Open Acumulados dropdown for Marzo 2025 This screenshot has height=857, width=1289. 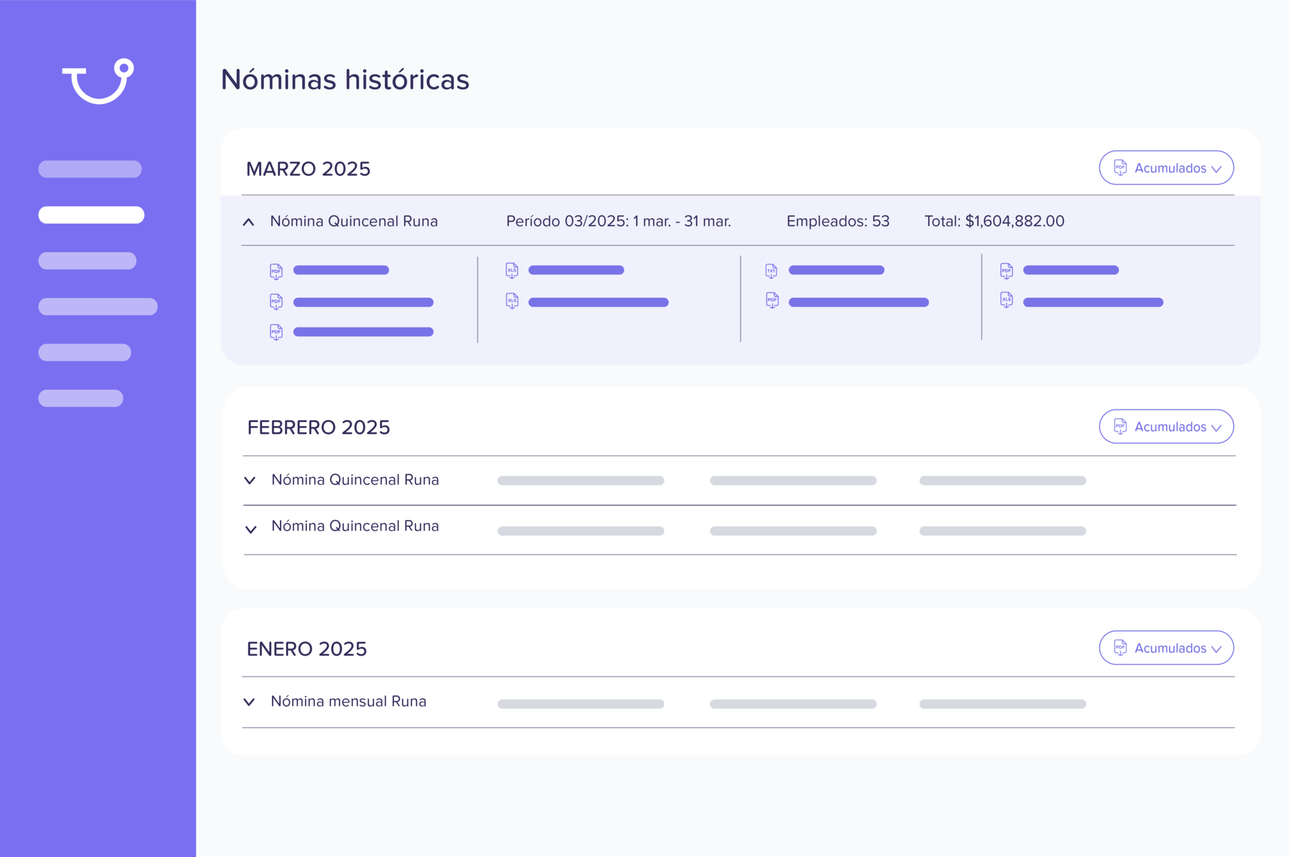click(1166, 168)
